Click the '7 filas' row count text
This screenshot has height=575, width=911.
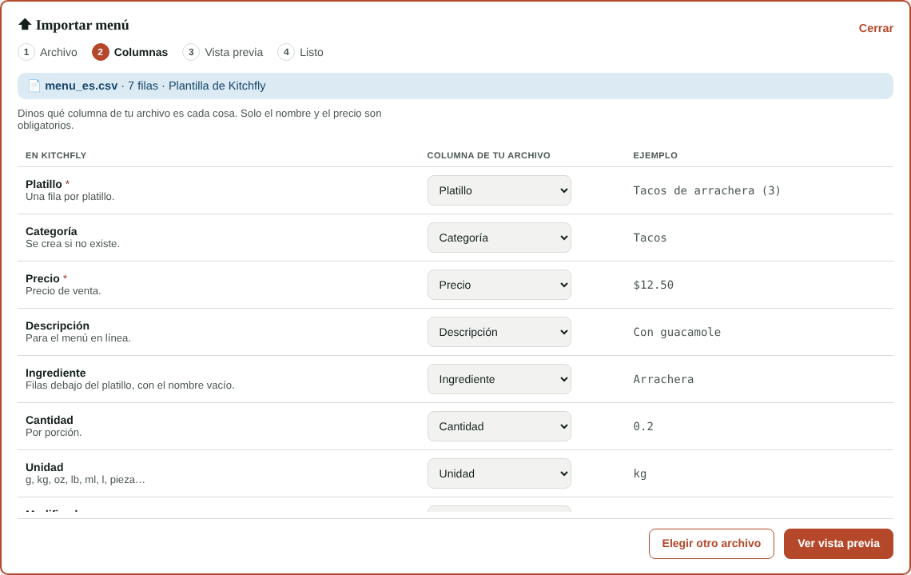coord(143,86)
